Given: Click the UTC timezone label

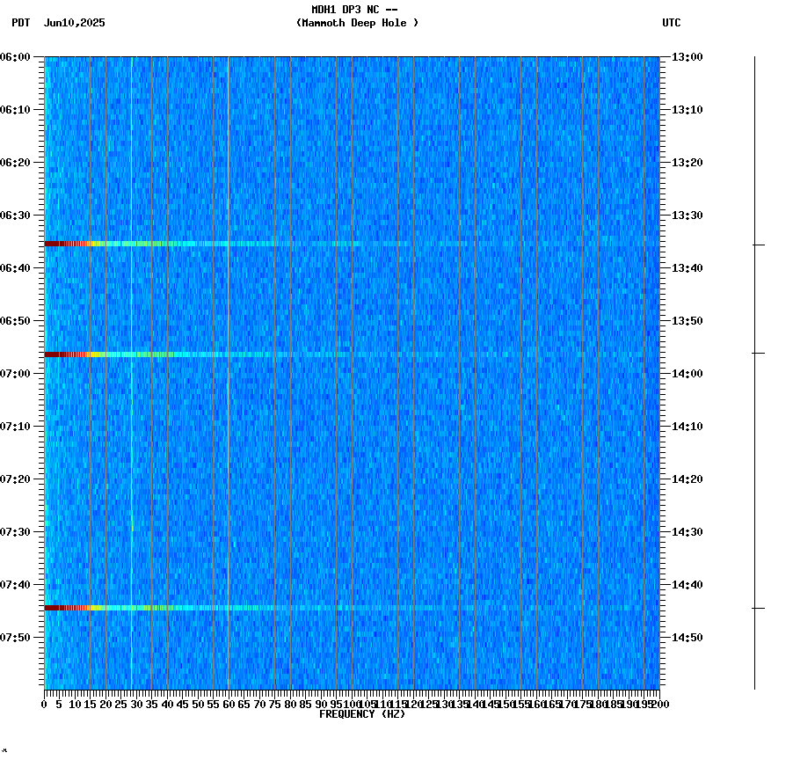Looking at the screenshot, I should [673, 24].
